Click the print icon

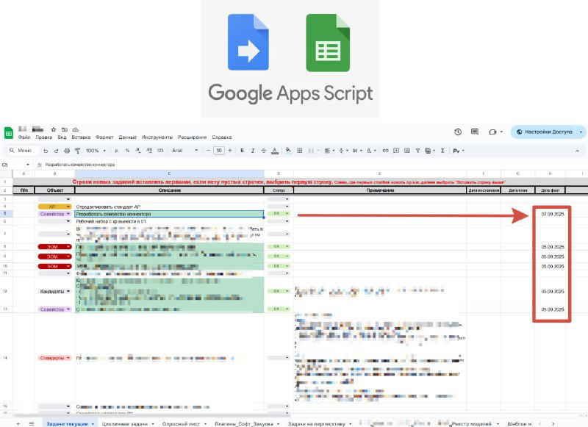click(x=67, y=151)
